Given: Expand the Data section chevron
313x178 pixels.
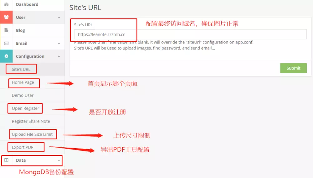Looking at the screenshot, I should [59, 160].
